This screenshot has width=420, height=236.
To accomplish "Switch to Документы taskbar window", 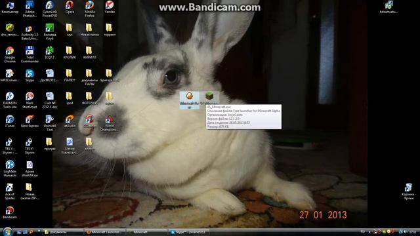I will 63,232.
